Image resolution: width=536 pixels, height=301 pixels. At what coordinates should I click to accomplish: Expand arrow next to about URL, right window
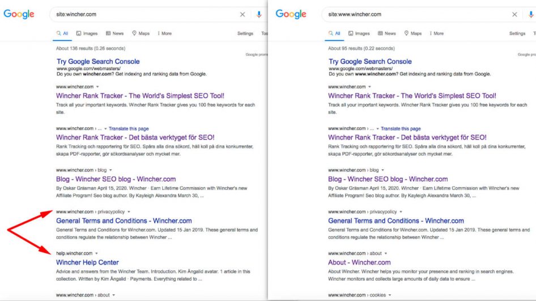pyautogui.click(x=386, y=253)
